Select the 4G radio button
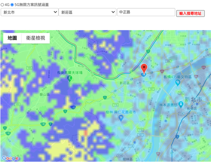The image size is (211, 162). [2, 5]
